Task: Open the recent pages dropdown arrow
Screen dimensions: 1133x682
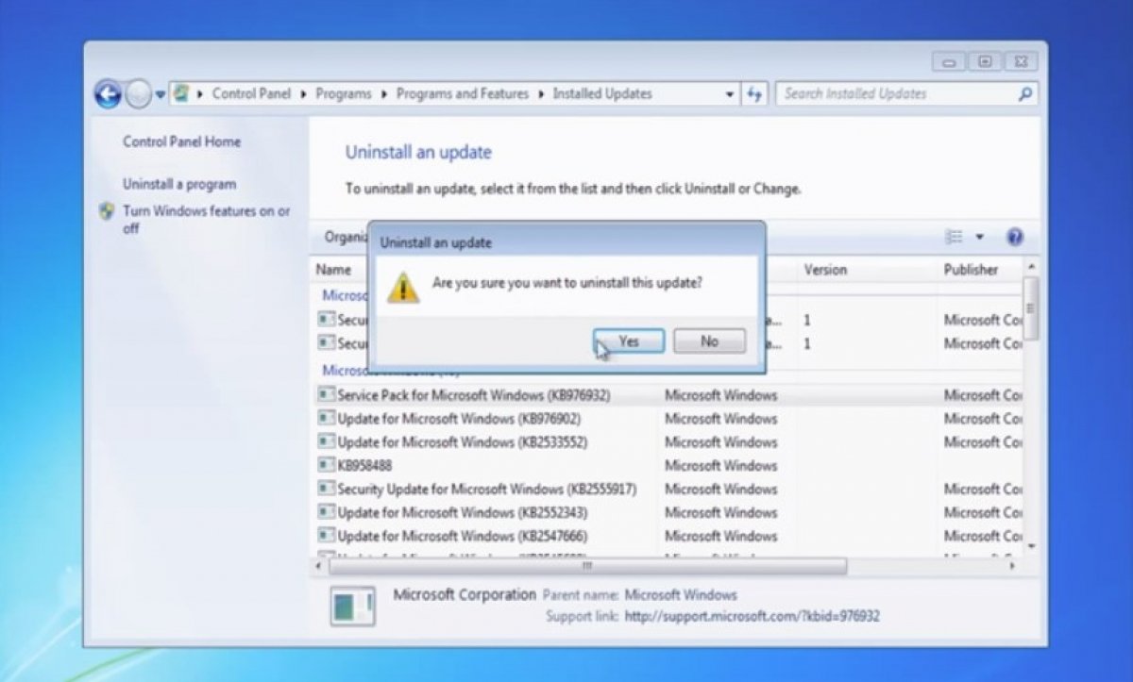Action: click(161, 94)
